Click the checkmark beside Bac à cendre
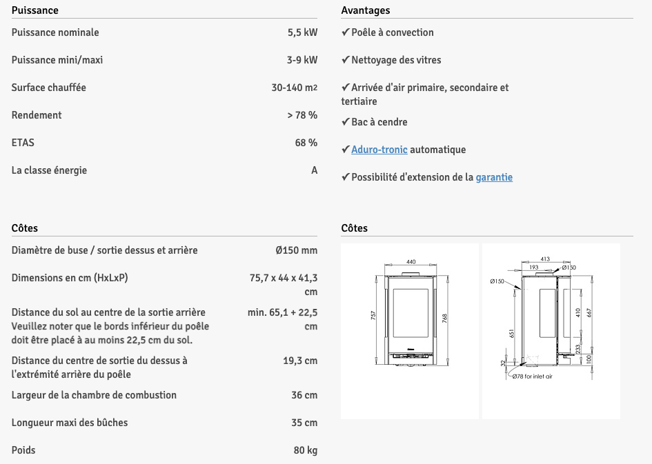Viewport: 652px width, 464px height. 346,122
